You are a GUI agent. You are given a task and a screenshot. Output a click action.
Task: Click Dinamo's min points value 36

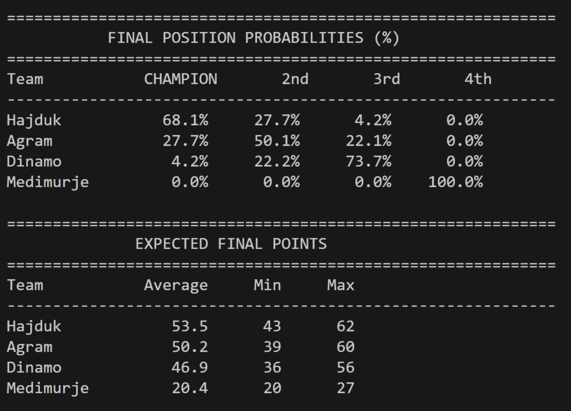tap(272, 367)
